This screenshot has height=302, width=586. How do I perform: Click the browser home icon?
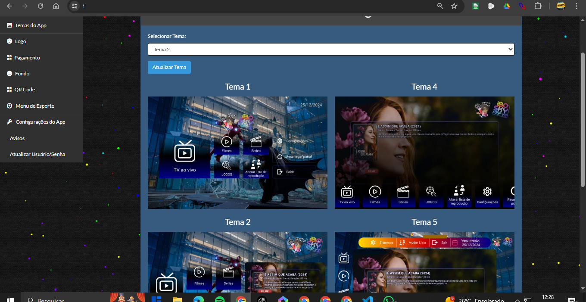click(x=56, y=6)
